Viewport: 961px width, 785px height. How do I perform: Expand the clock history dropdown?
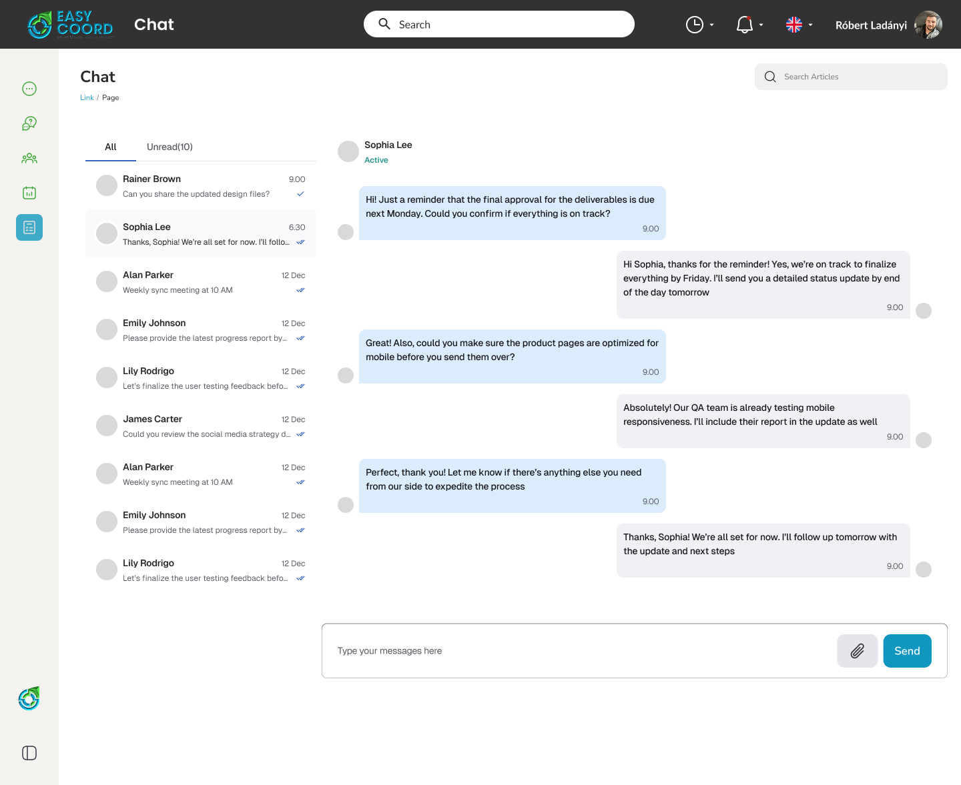(699, 25)
